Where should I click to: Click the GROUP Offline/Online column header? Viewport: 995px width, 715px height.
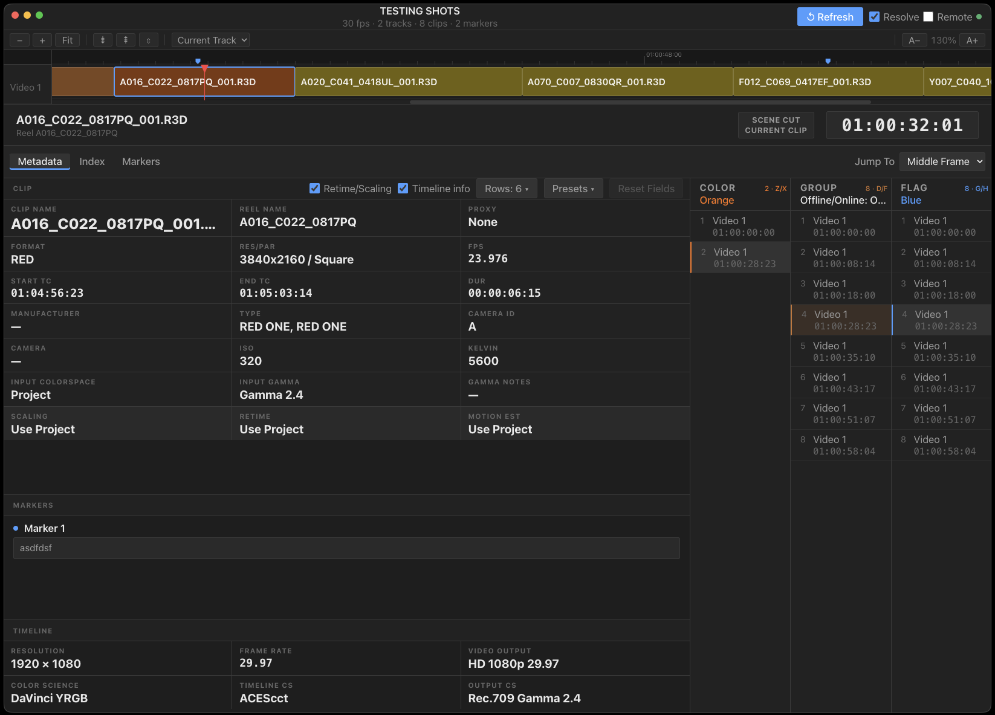tap(841, 194)
